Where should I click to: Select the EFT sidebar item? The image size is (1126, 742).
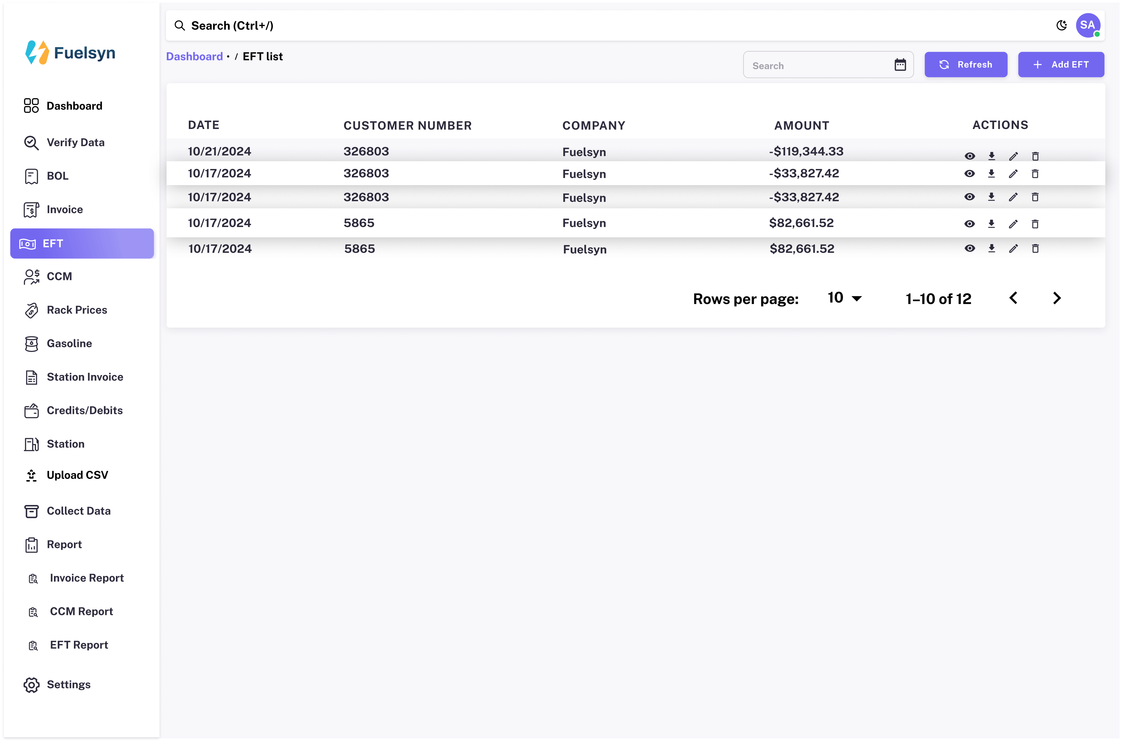pyautogui.click(x=82, y=244)
